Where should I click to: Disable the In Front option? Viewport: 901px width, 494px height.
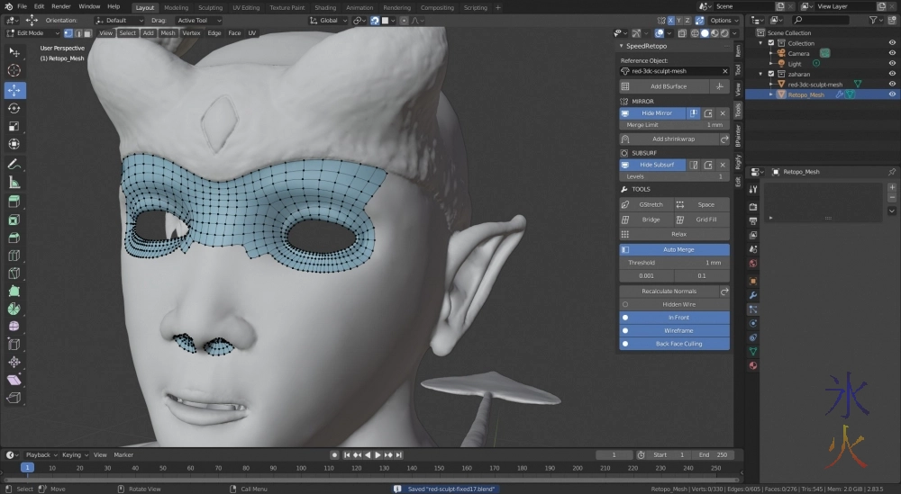(675, 318)
